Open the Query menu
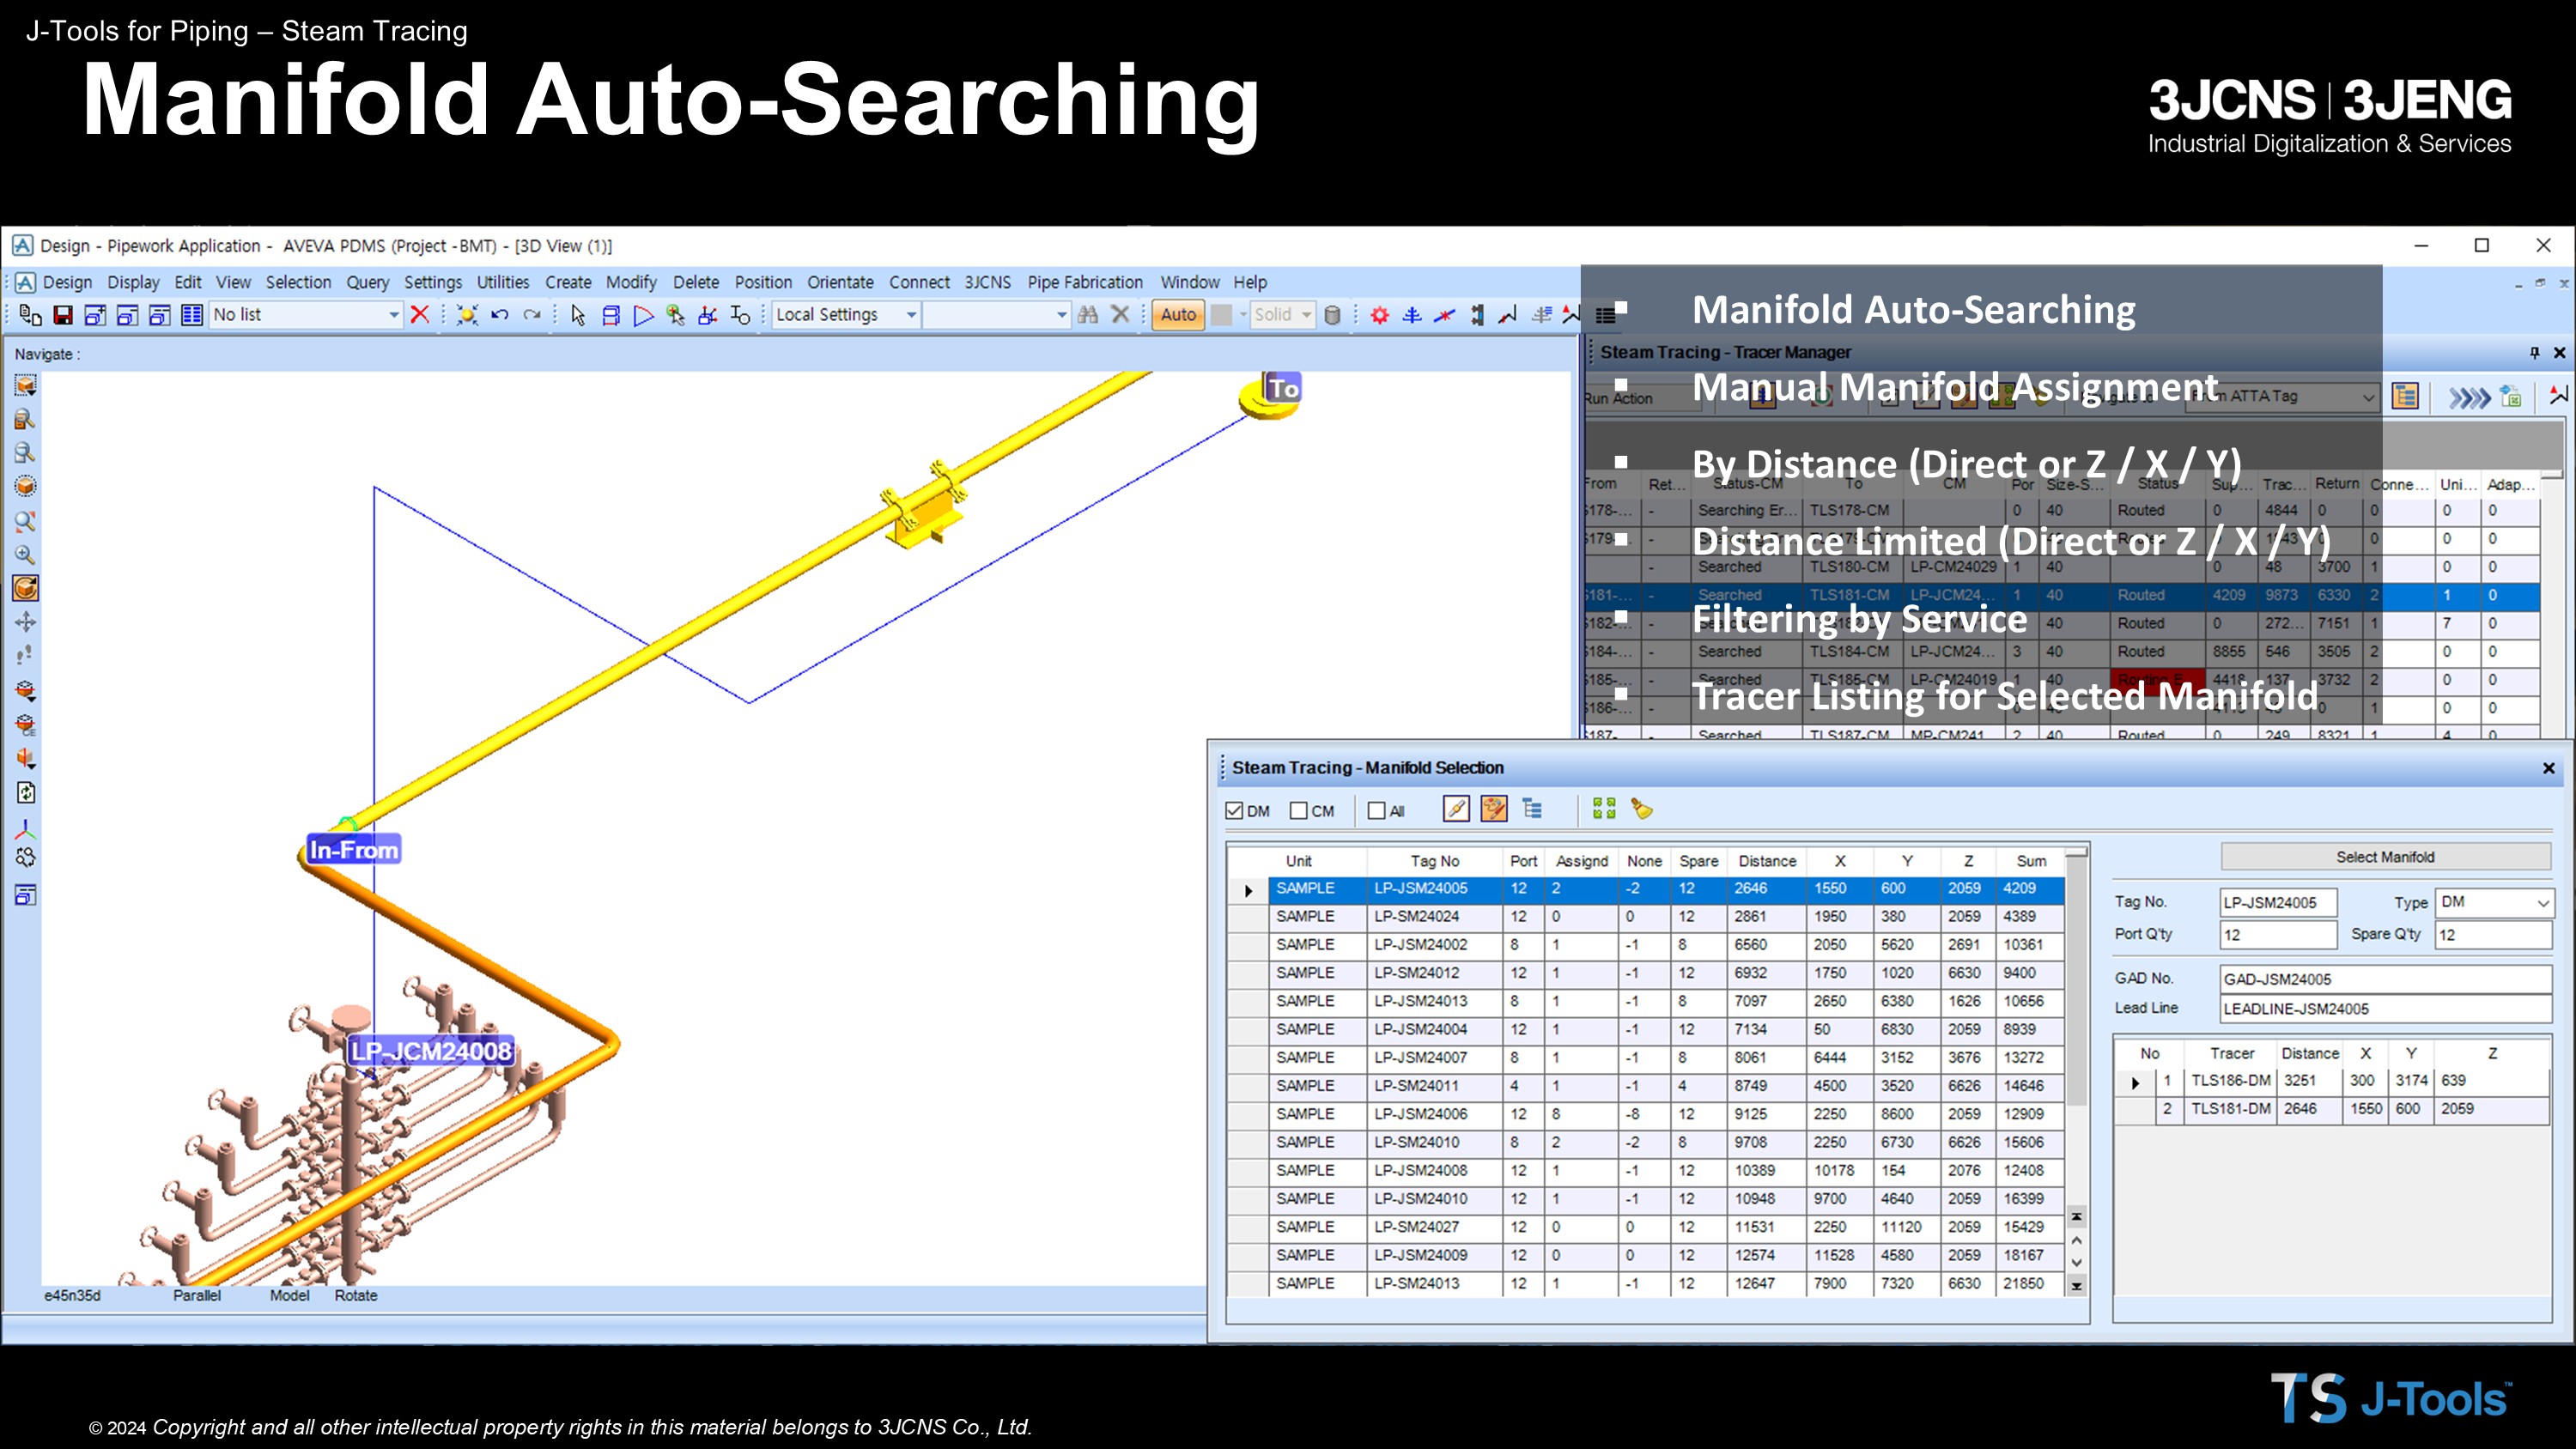The height and width of the screenshot is (1449, 2576). (367, 282)
